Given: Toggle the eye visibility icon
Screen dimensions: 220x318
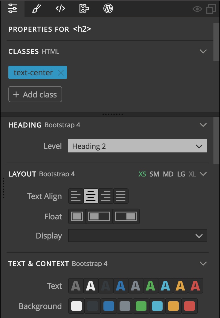Looking at the screenshot, I should tap(197, 9).
